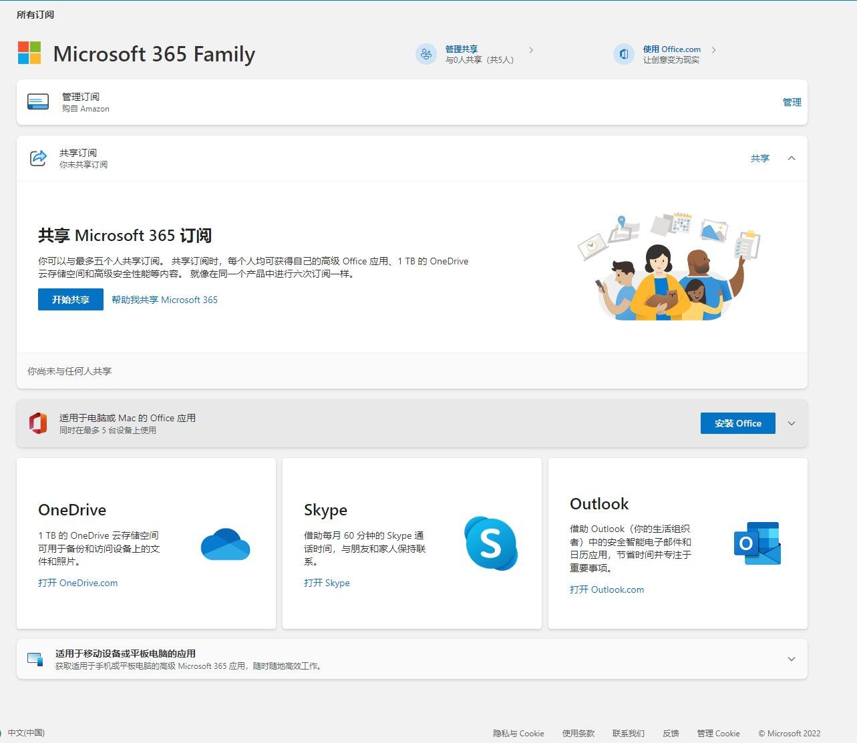Click the 共享 link on the right
This screenshot has width=857, height=743.
click(760, 158)
